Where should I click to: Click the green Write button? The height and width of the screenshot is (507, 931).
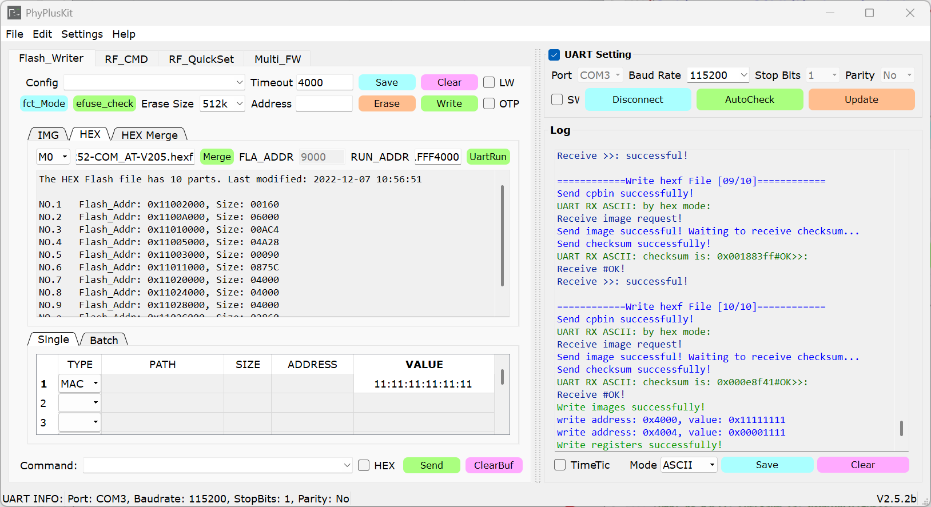pyautogui.click(x=449, y=103)
